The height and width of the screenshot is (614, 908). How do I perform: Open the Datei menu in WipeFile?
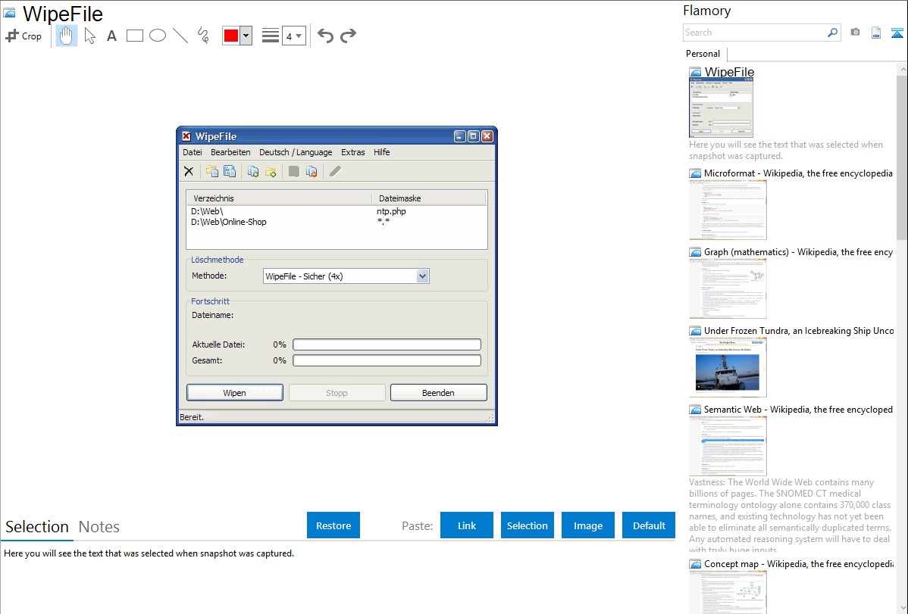coord(193,152)
